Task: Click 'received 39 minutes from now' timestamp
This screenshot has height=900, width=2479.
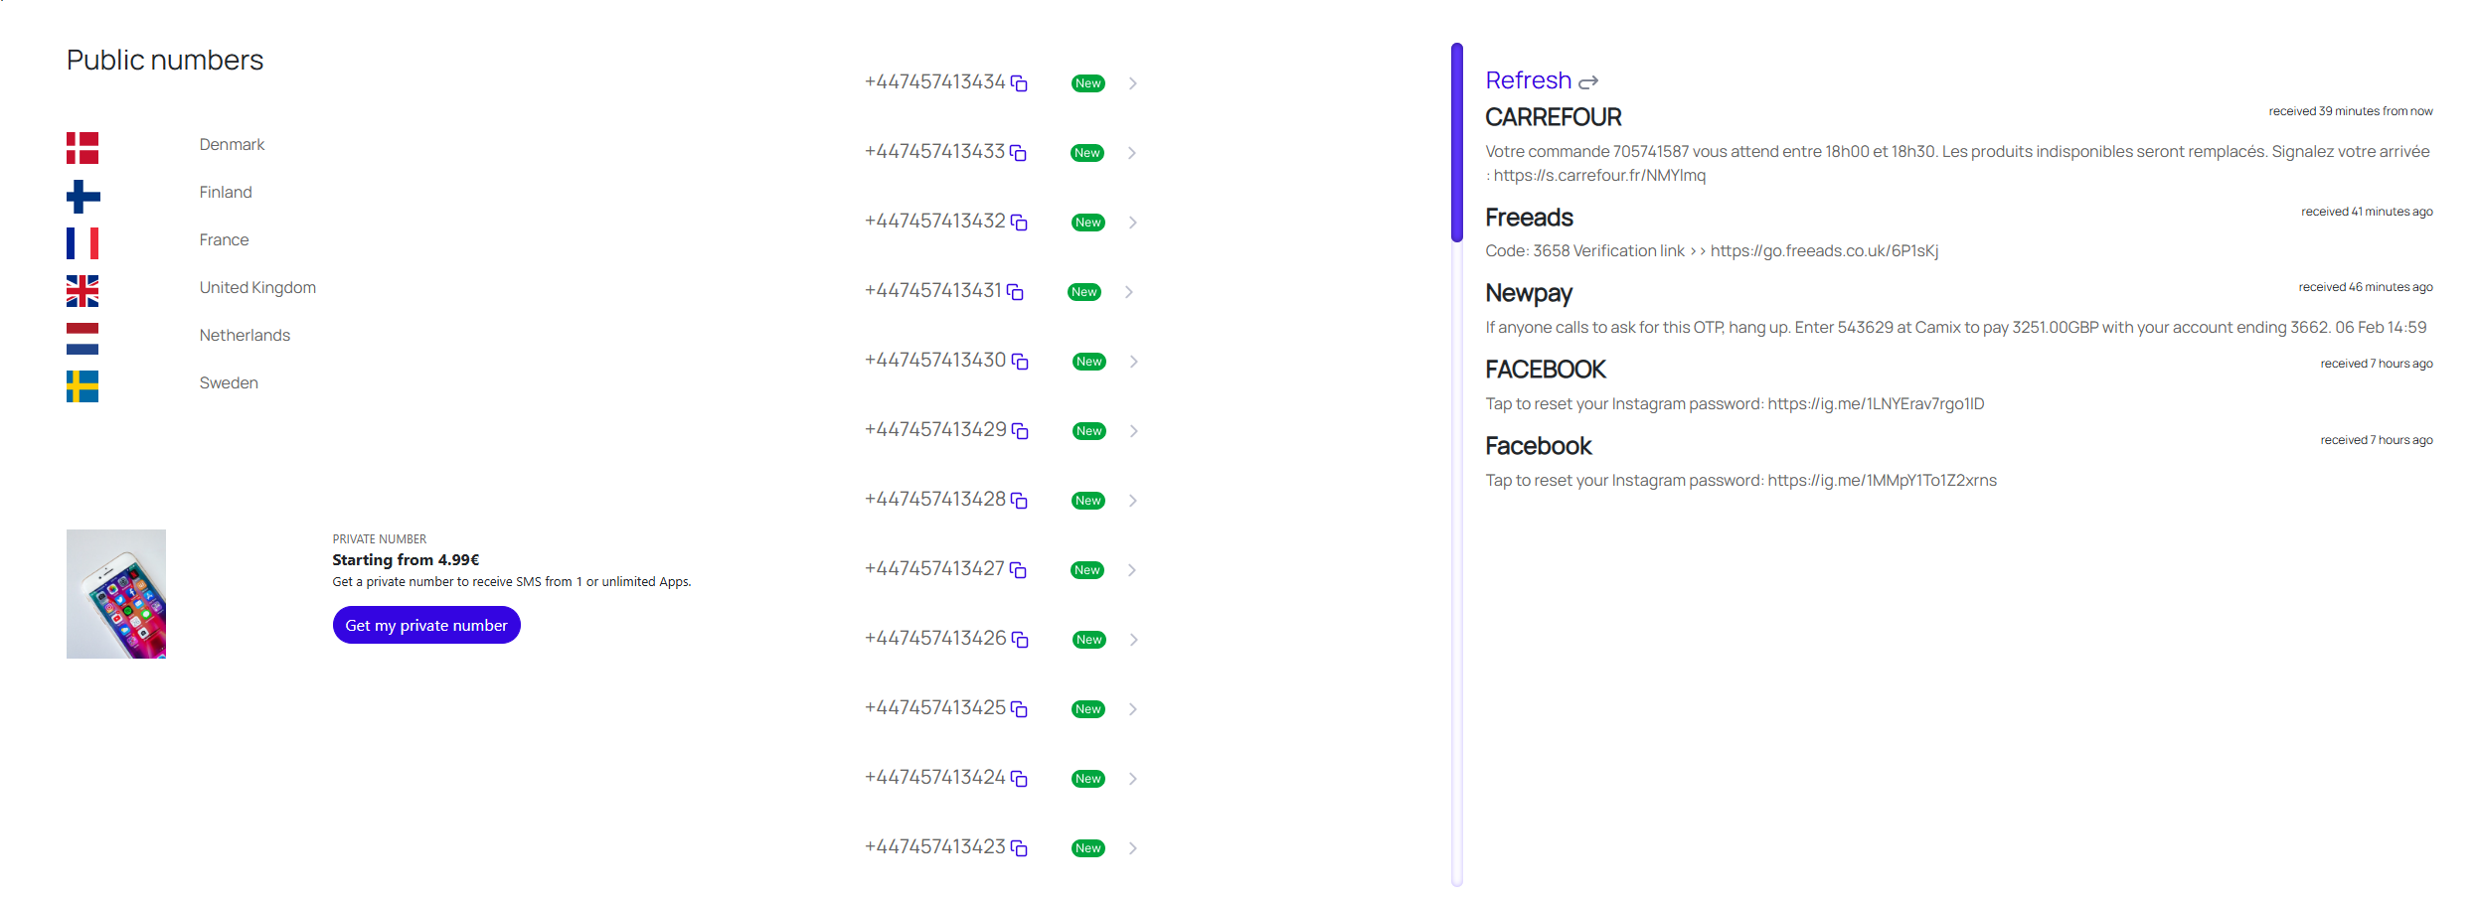Action: pos(2351,111)
